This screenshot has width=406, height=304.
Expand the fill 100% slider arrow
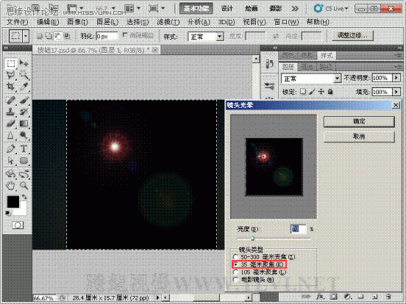[396, 92]
